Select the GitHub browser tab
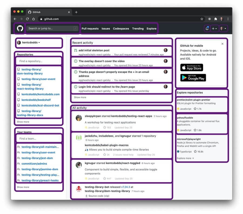Screen dimensions: 243x214 pyautogui.click(x=49, y=12)
